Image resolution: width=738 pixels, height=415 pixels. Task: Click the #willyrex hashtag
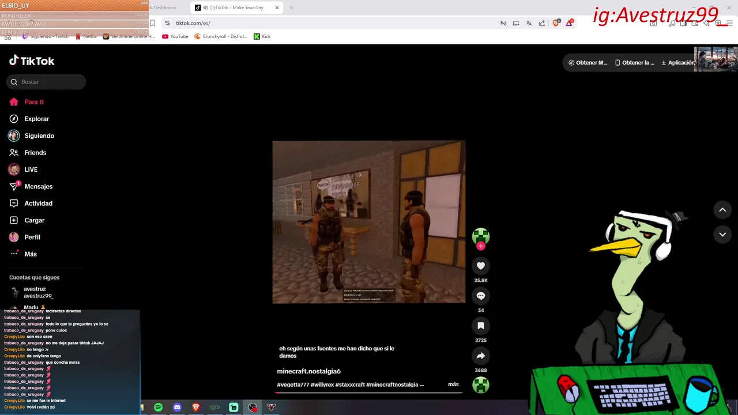(322, 384)
